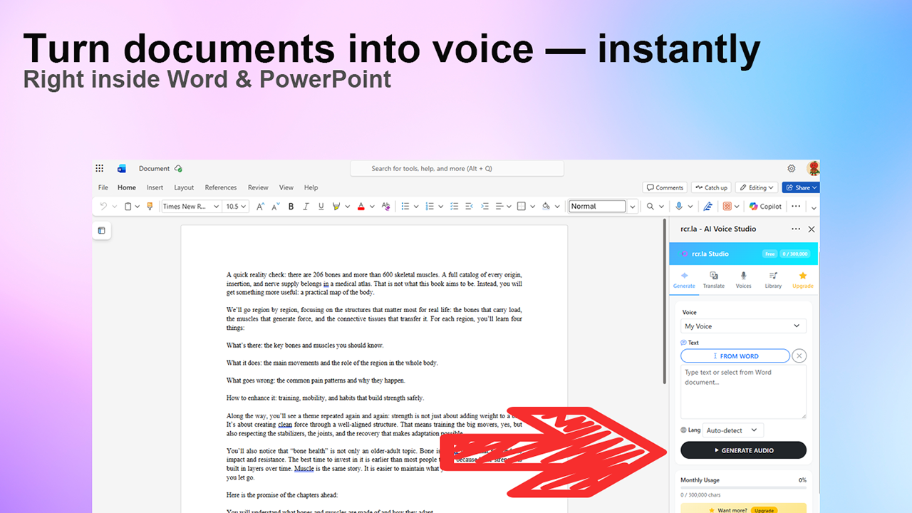Switch to the Layout tab
The image size is (912, 513).
(184, 187)
